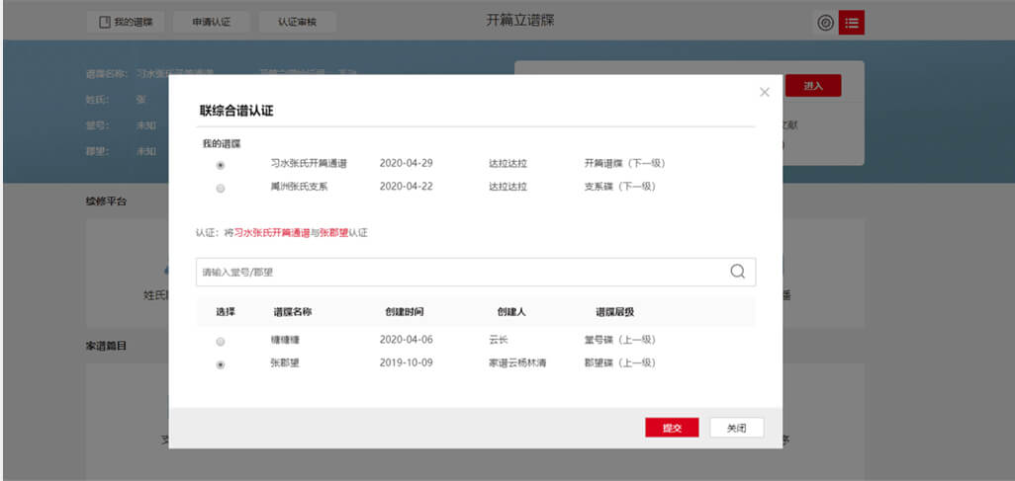Close the 联综合谱认证 dialog with X
The image size is (1015, 481).
764,92
